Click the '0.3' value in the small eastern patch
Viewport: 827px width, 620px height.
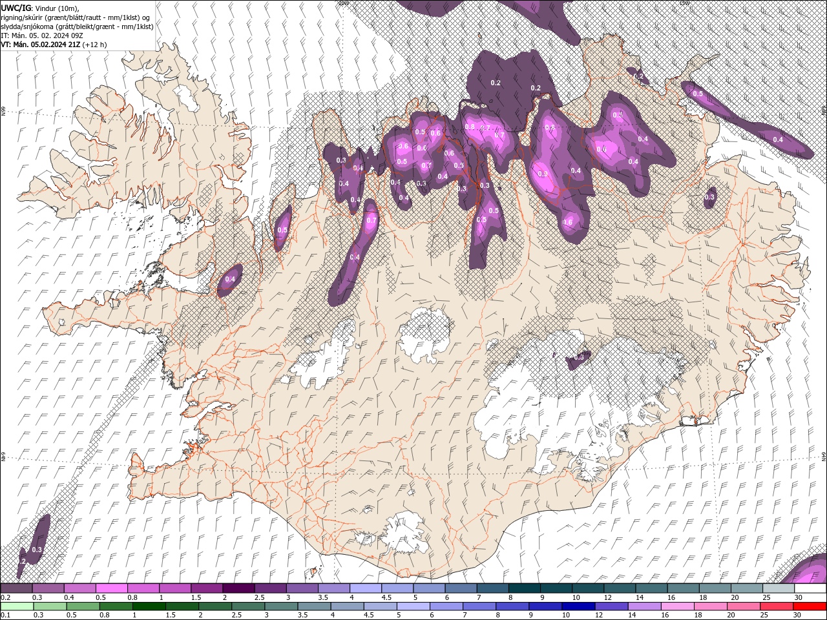(x=709, y=197)
